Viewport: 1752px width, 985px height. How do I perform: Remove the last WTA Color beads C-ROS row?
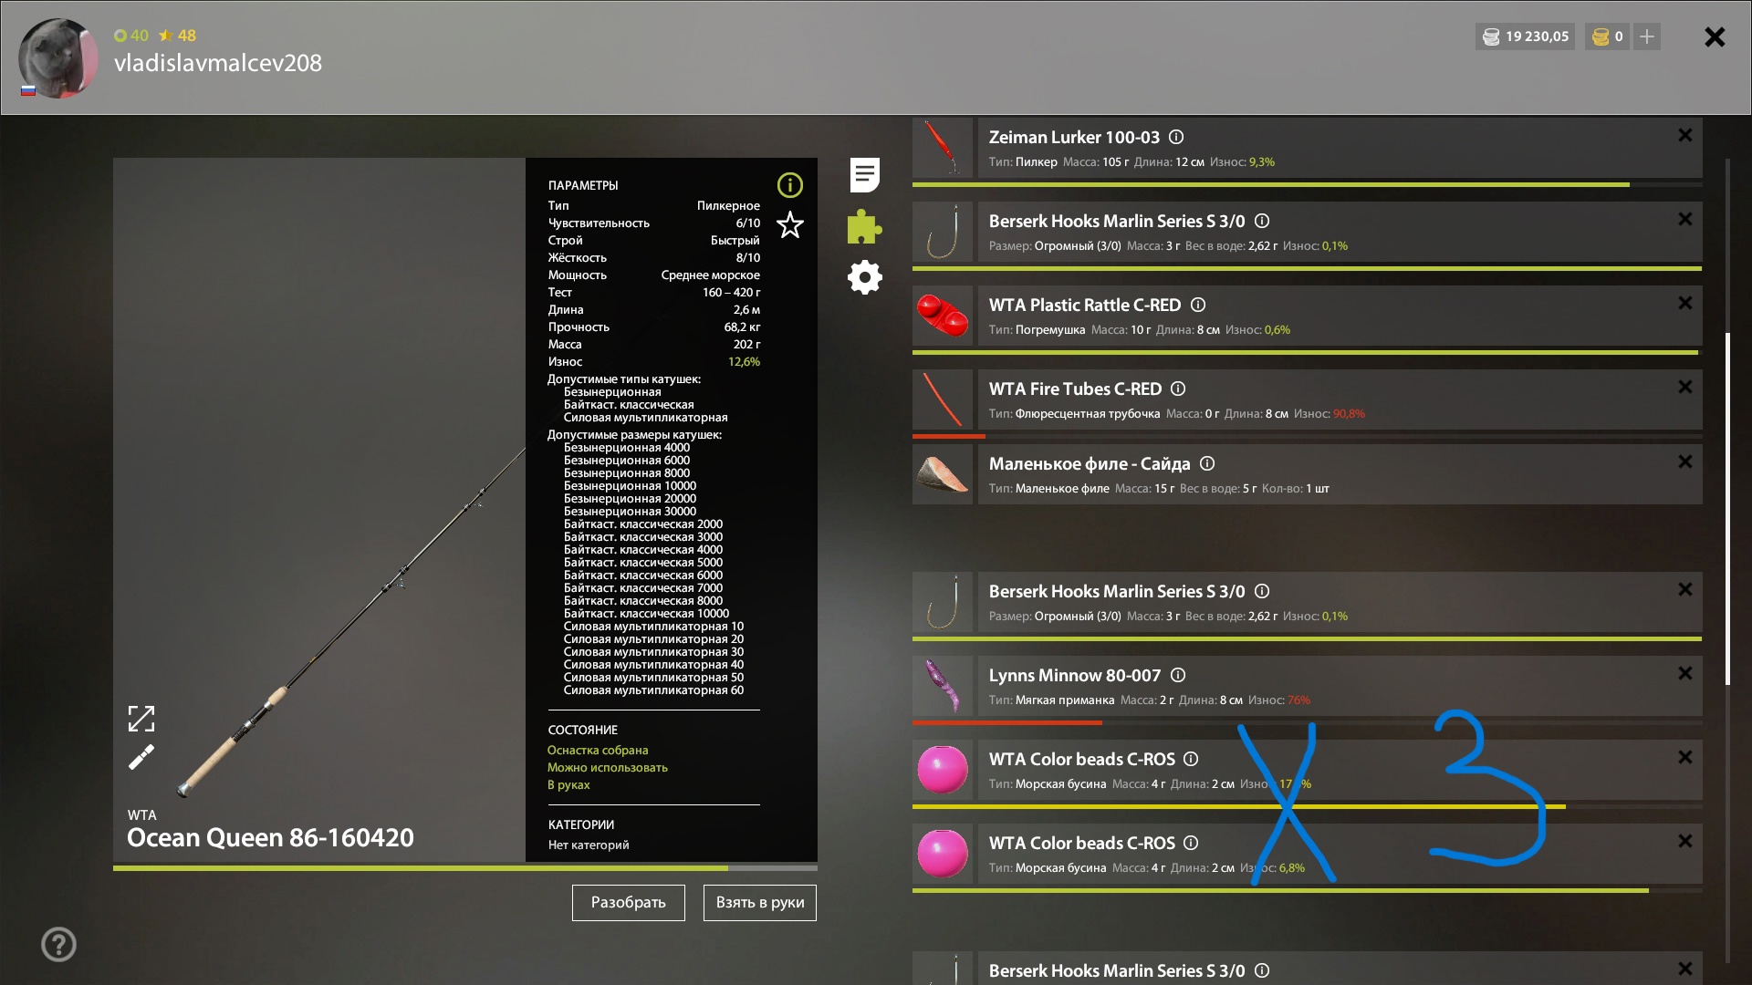1685,841
